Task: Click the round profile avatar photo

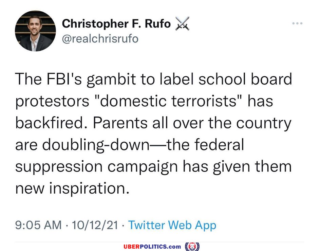Action: (35, 31)
